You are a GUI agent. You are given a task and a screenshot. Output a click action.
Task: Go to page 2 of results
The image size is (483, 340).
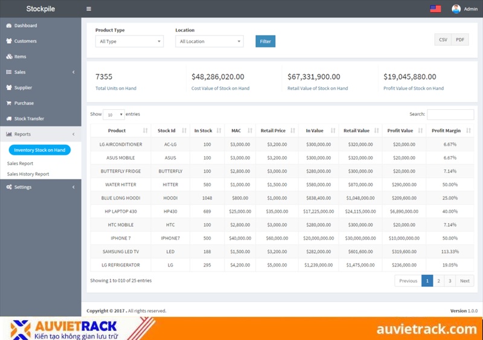pos(439,280)
